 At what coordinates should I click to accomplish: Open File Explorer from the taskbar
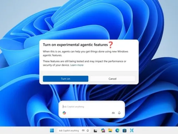click(x=110, y=130)
